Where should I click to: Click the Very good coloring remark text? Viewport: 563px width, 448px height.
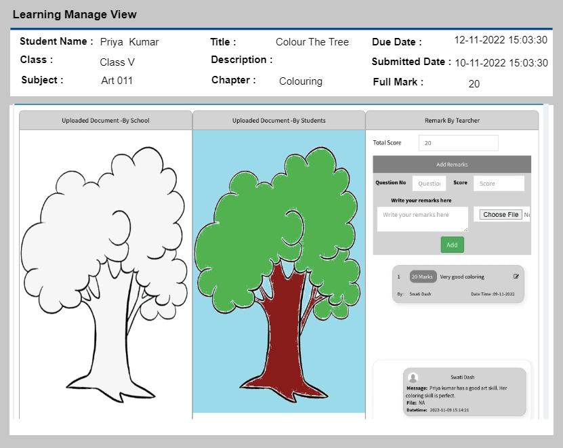click(x=462, y=277)
